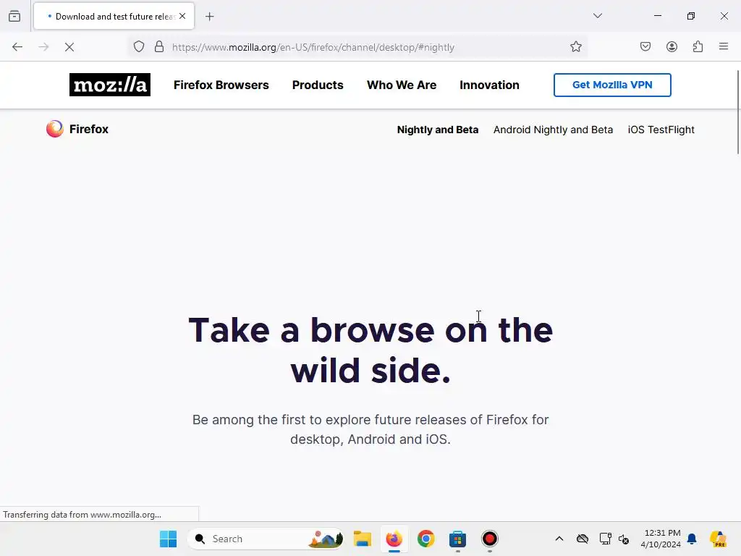Save page to Pocket
The image size is (741, 556).
[x=645, y=47]
